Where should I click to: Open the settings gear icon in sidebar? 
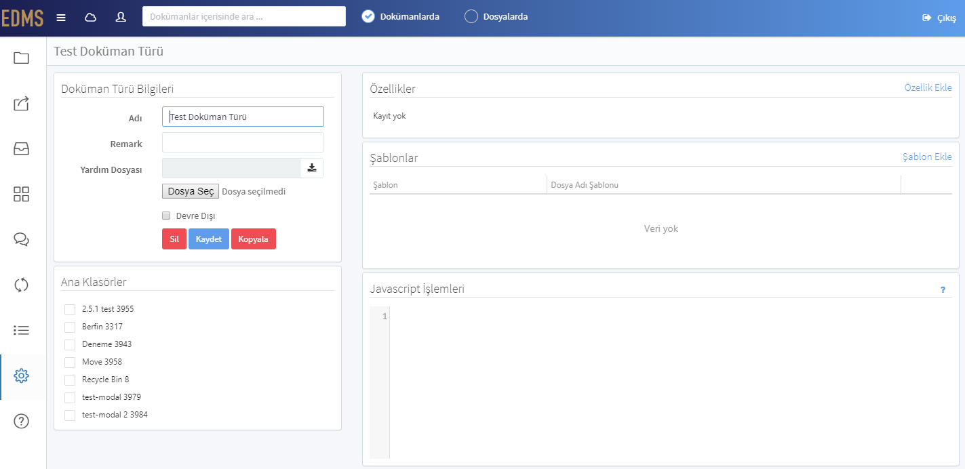(x=22, y=375)
